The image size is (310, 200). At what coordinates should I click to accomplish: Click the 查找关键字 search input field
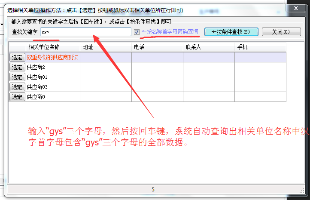click(x=86, y=32)
